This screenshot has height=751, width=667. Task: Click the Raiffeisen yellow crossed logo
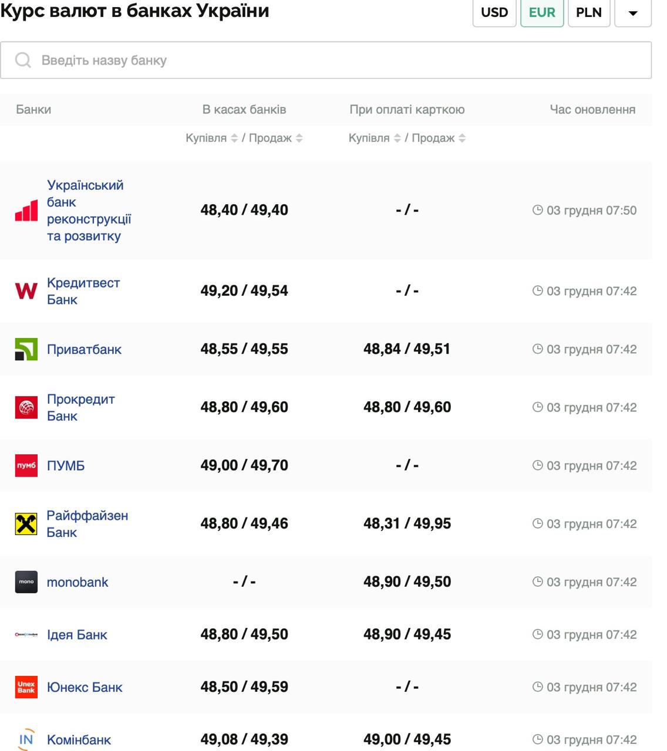point(26,523)
